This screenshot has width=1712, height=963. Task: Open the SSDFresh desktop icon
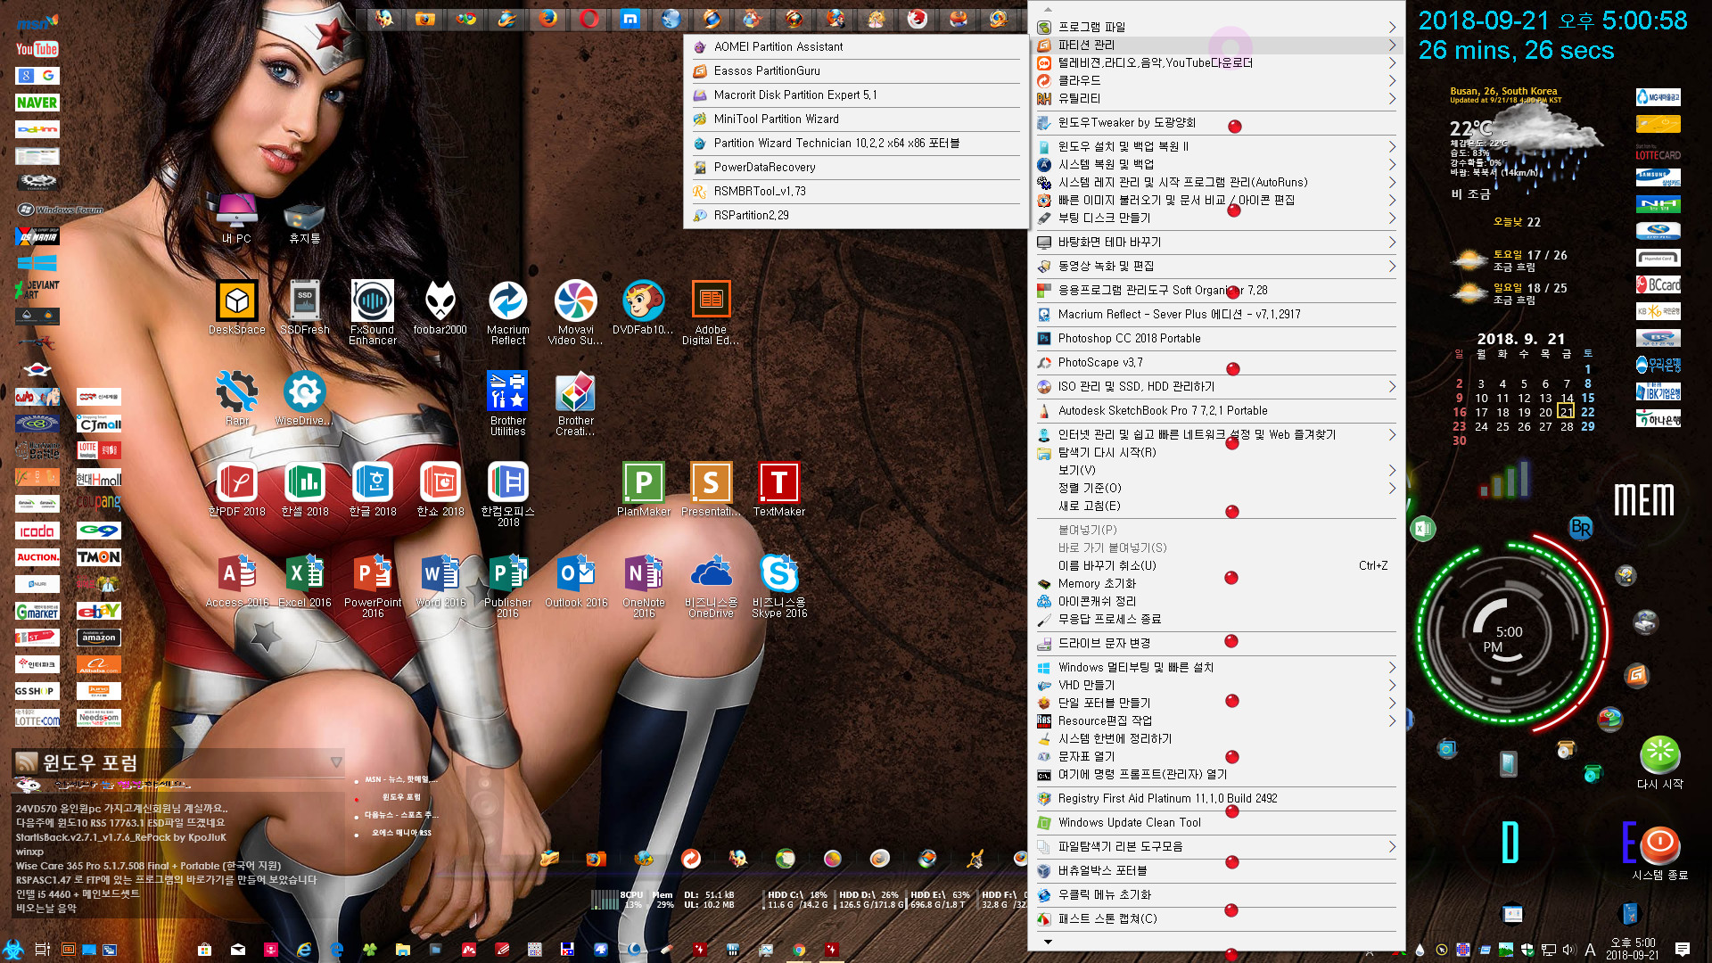[305, 308]
